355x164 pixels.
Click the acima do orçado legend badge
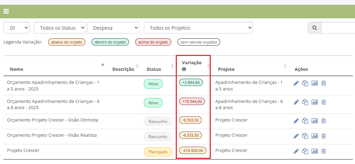153,42
